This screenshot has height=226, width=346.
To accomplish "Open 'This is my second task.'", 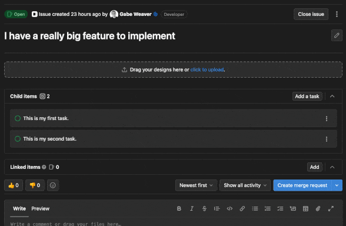I will [50, 139].
